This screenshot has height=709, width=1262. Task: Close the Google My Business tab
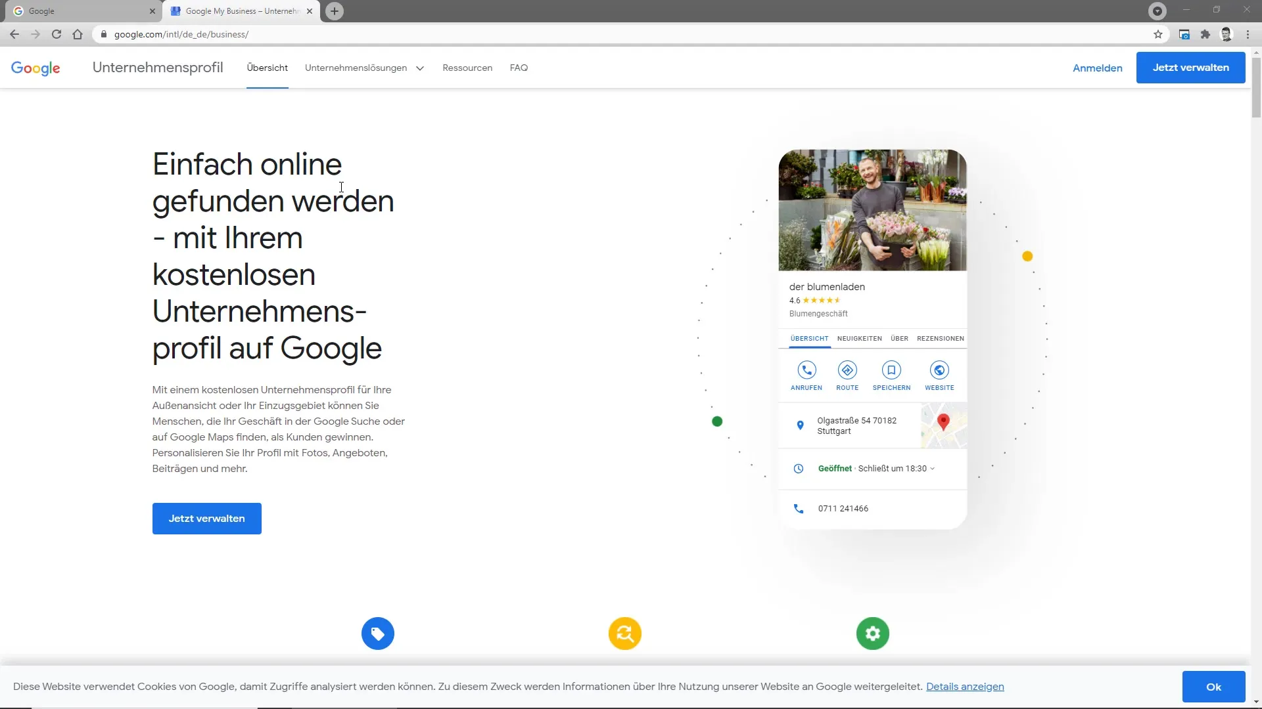[x=310, y=11]
